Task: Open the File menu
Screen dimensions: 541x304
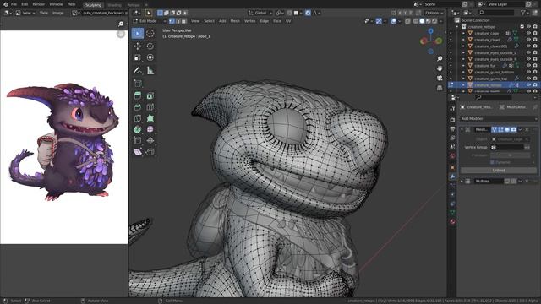Action: 14,4
